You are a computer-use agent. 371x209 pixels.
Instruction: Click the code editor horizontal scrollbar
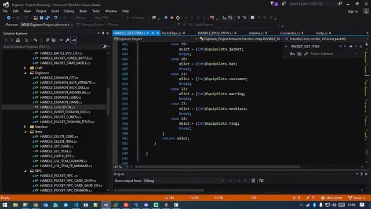click(217, 167)
